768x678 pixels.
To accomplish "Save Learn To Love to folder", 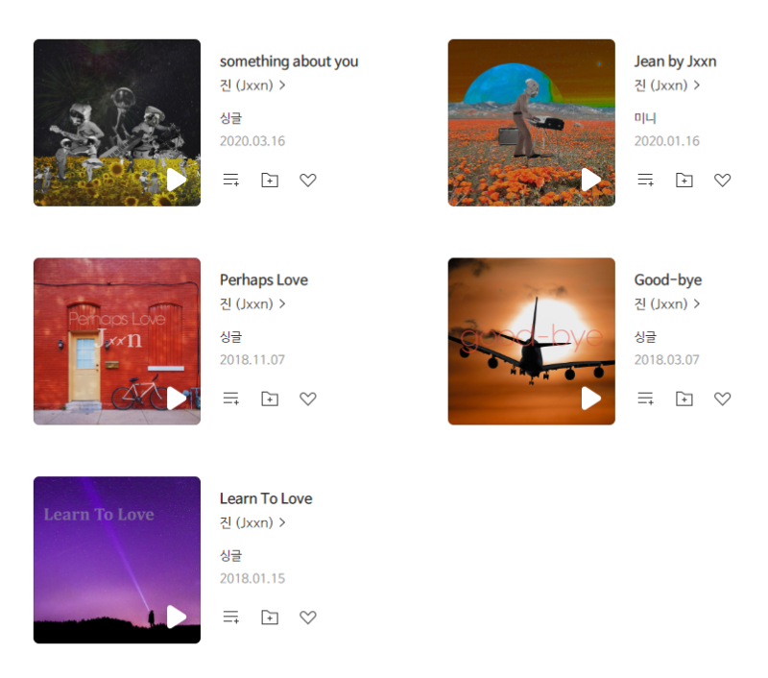I will [270, 617].
